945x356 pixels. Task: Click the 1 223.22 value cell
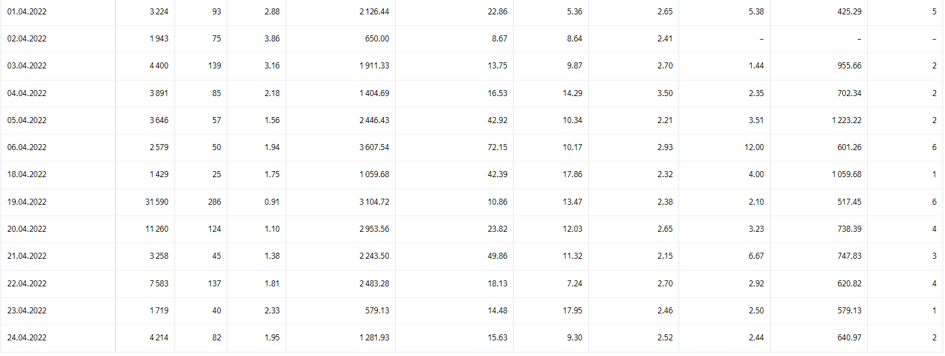[x=846, y=120]
